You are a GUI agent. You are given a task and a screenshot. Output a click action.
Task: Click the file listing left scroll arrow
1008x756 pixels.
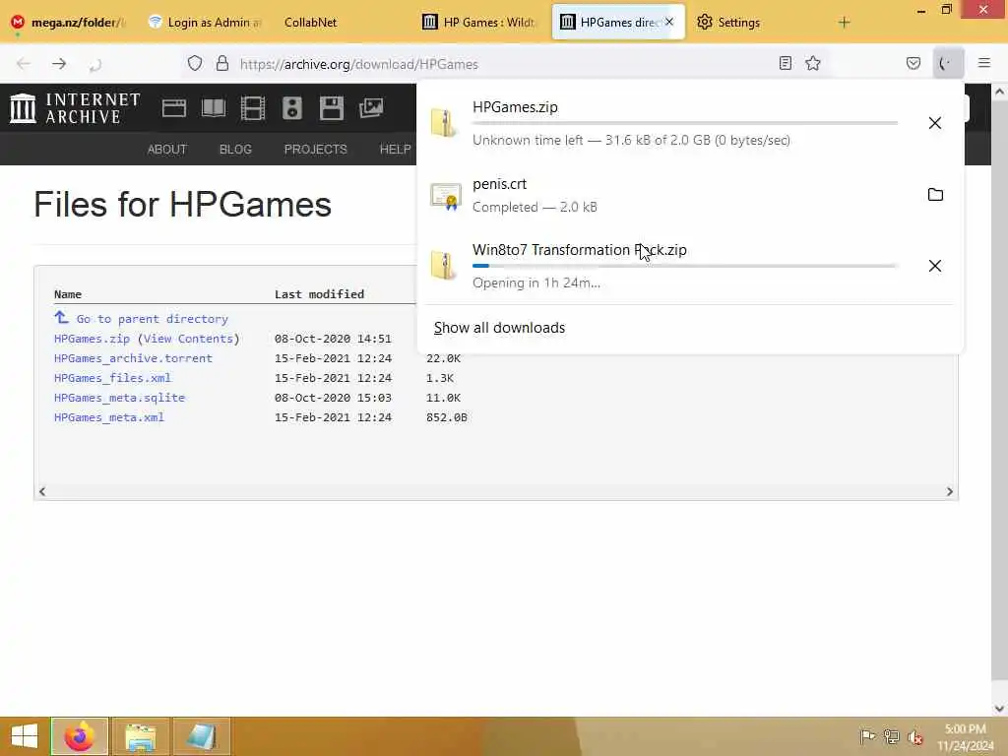click(42, 492)
